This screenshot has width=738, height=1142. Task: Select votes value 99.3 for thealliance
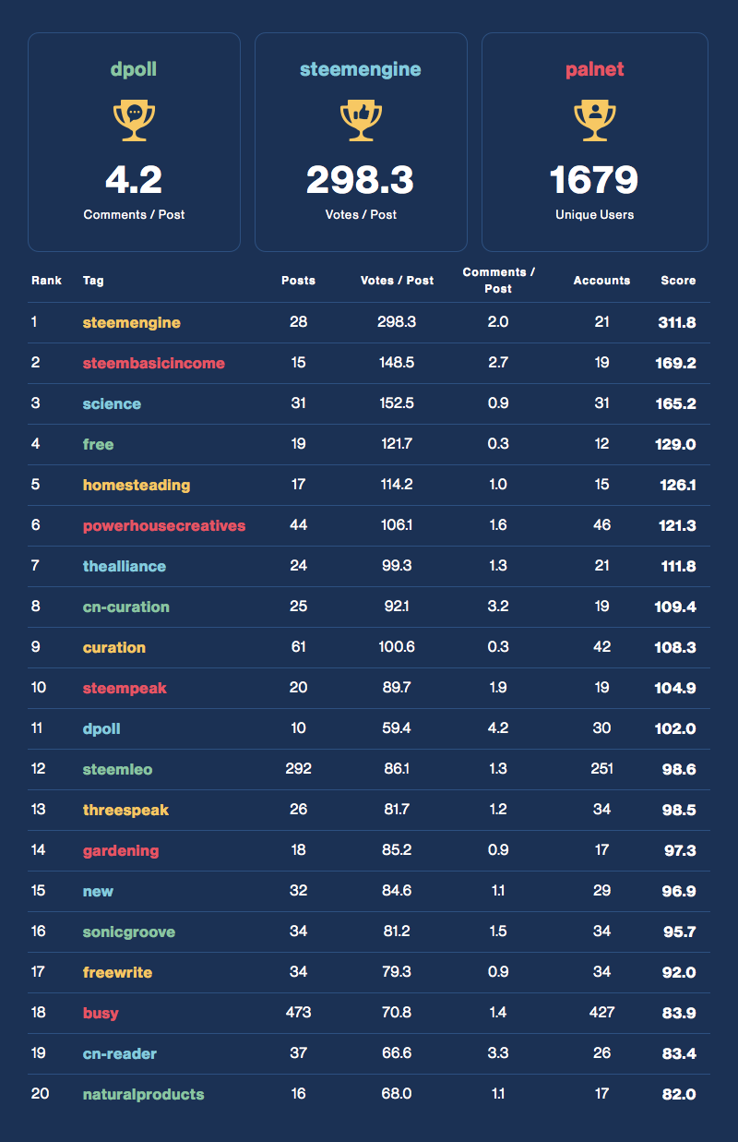pyautogui.click(x=397, y=566)
